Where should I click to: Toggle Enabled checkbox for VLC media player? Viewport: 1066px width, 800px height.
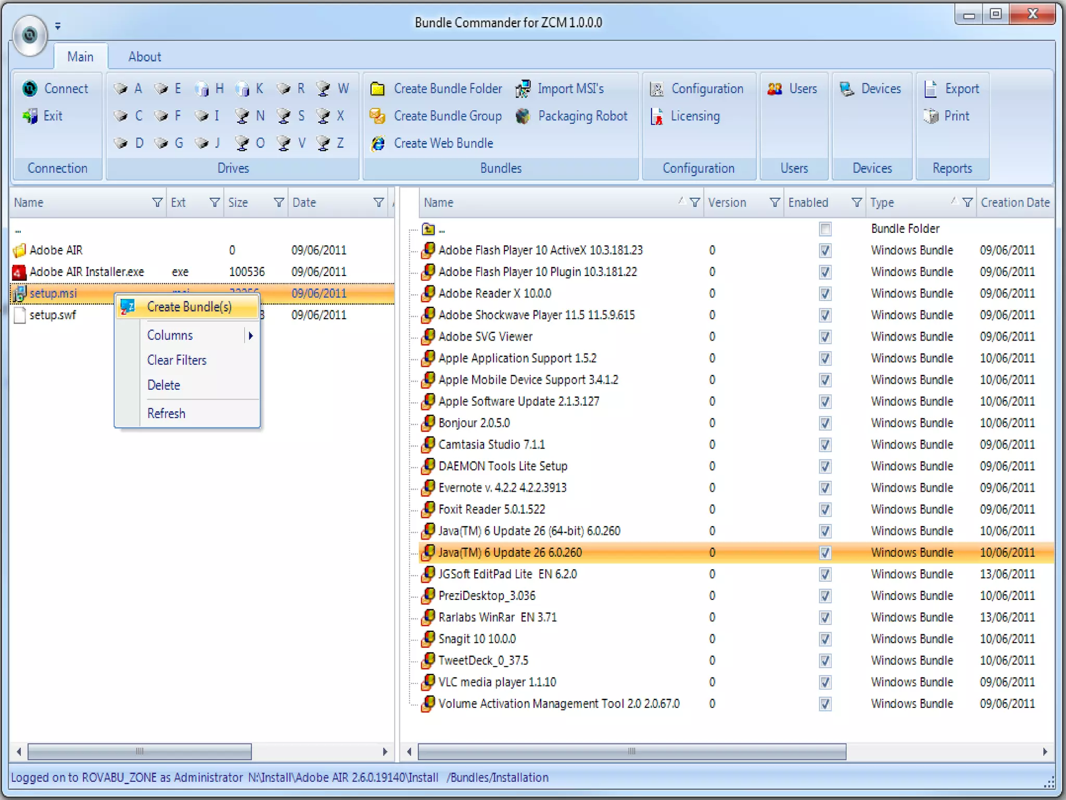click(825, 682)
